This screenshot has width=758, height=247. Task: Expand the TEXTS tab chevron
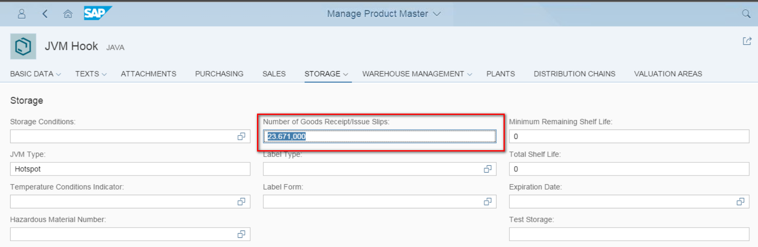click(104, 74)
